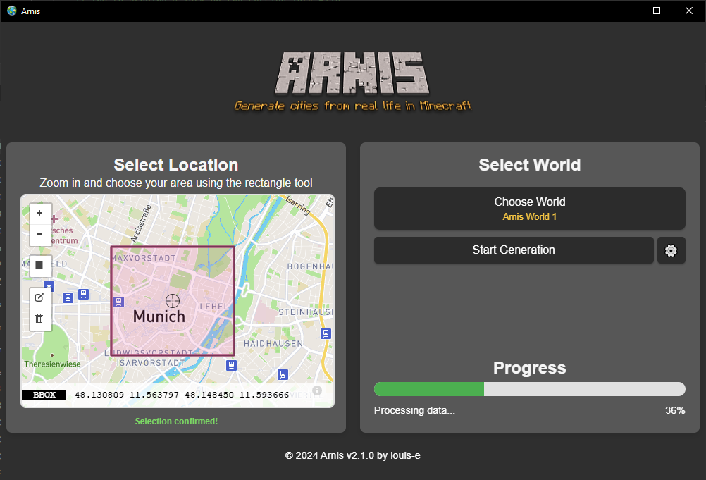Select the rectangle drawing tool

tap(40, 266)
